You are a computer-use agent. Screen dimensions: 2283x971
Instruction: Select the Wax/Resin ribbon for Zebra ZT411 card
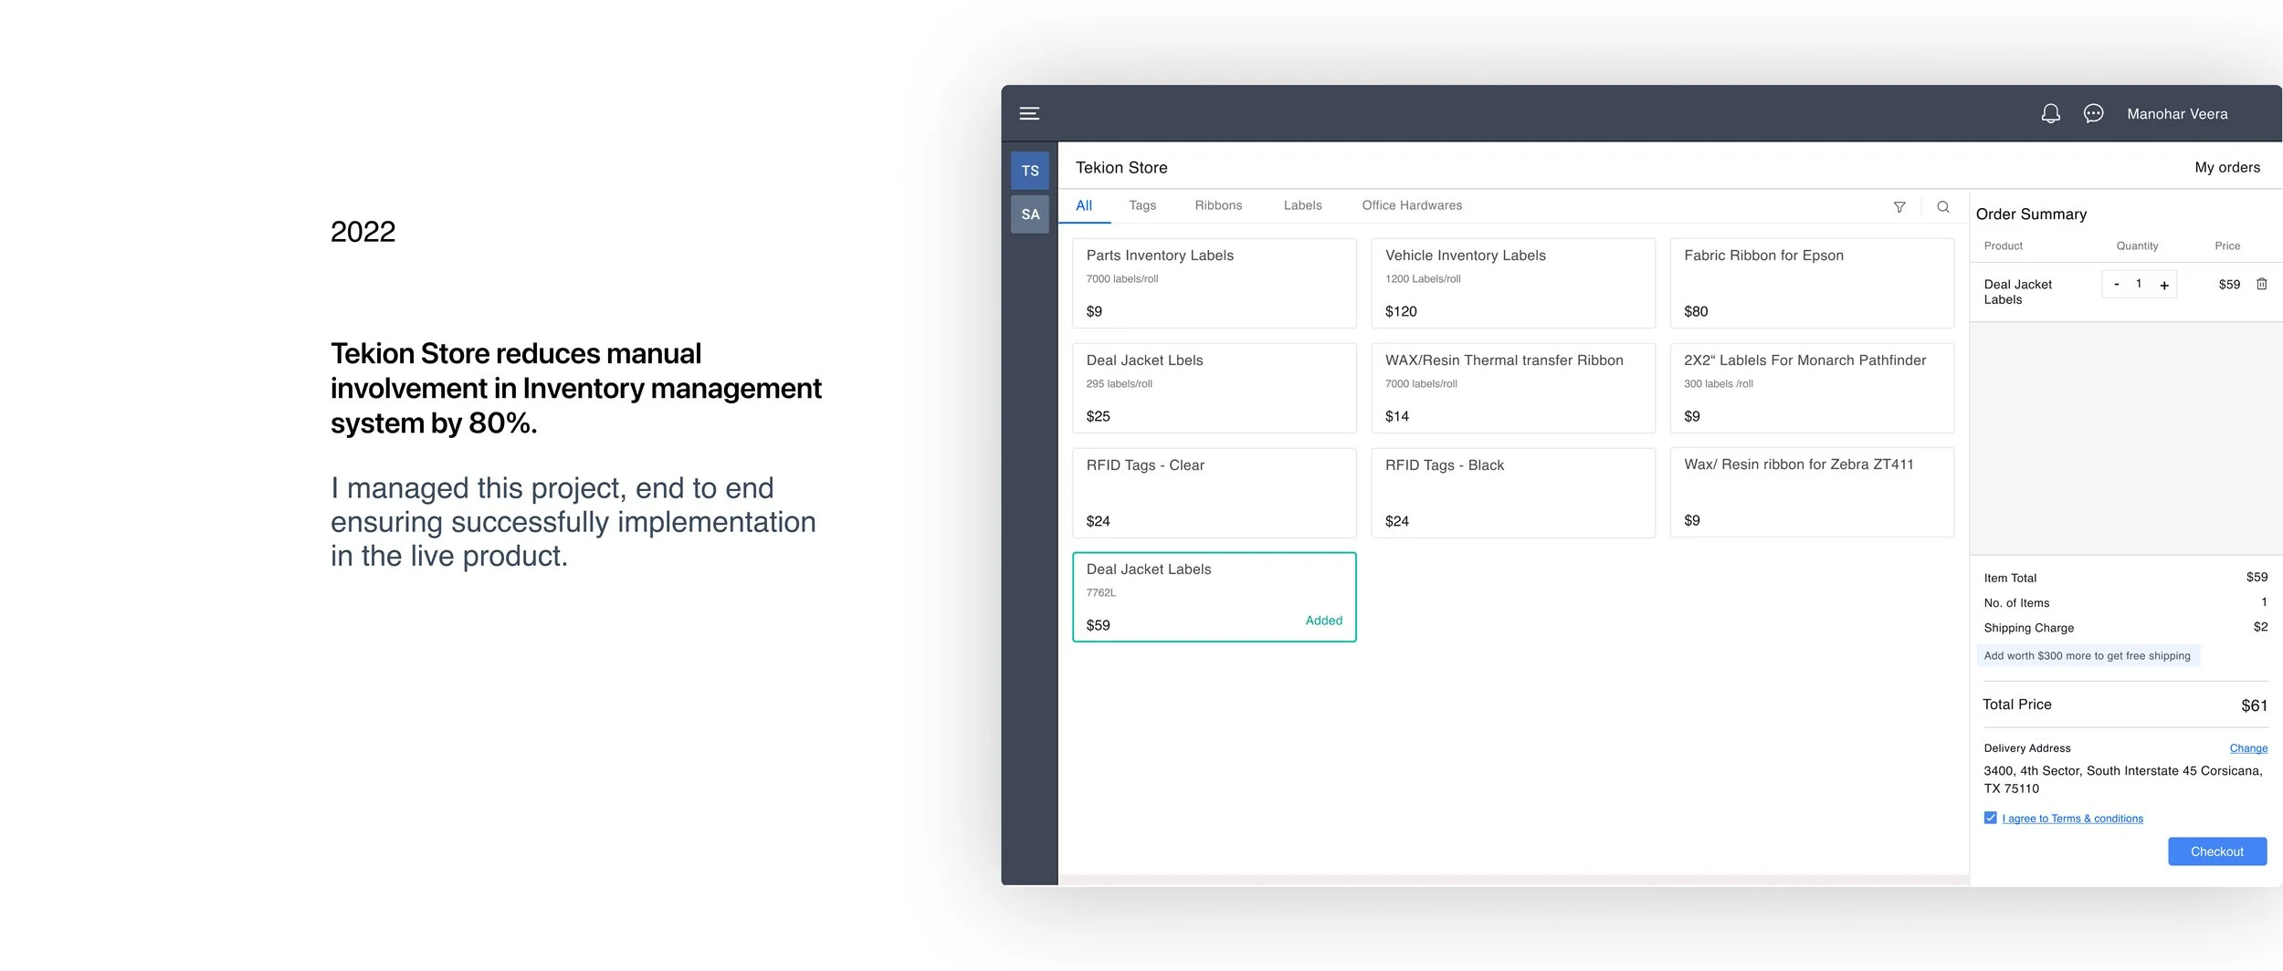pos(1812,492)
